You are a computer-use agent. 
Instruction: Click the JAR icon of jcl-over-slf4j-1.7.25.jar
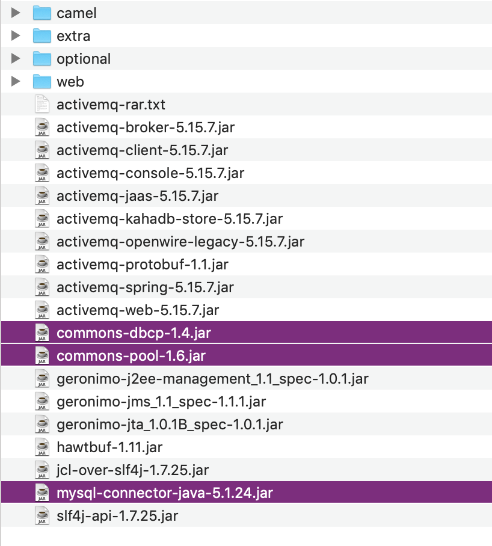pos(42,470)
